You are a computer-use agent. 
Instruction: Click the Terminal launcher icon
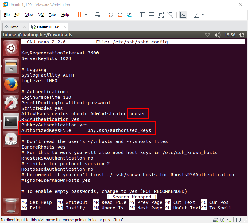click(x=11, y=121)
